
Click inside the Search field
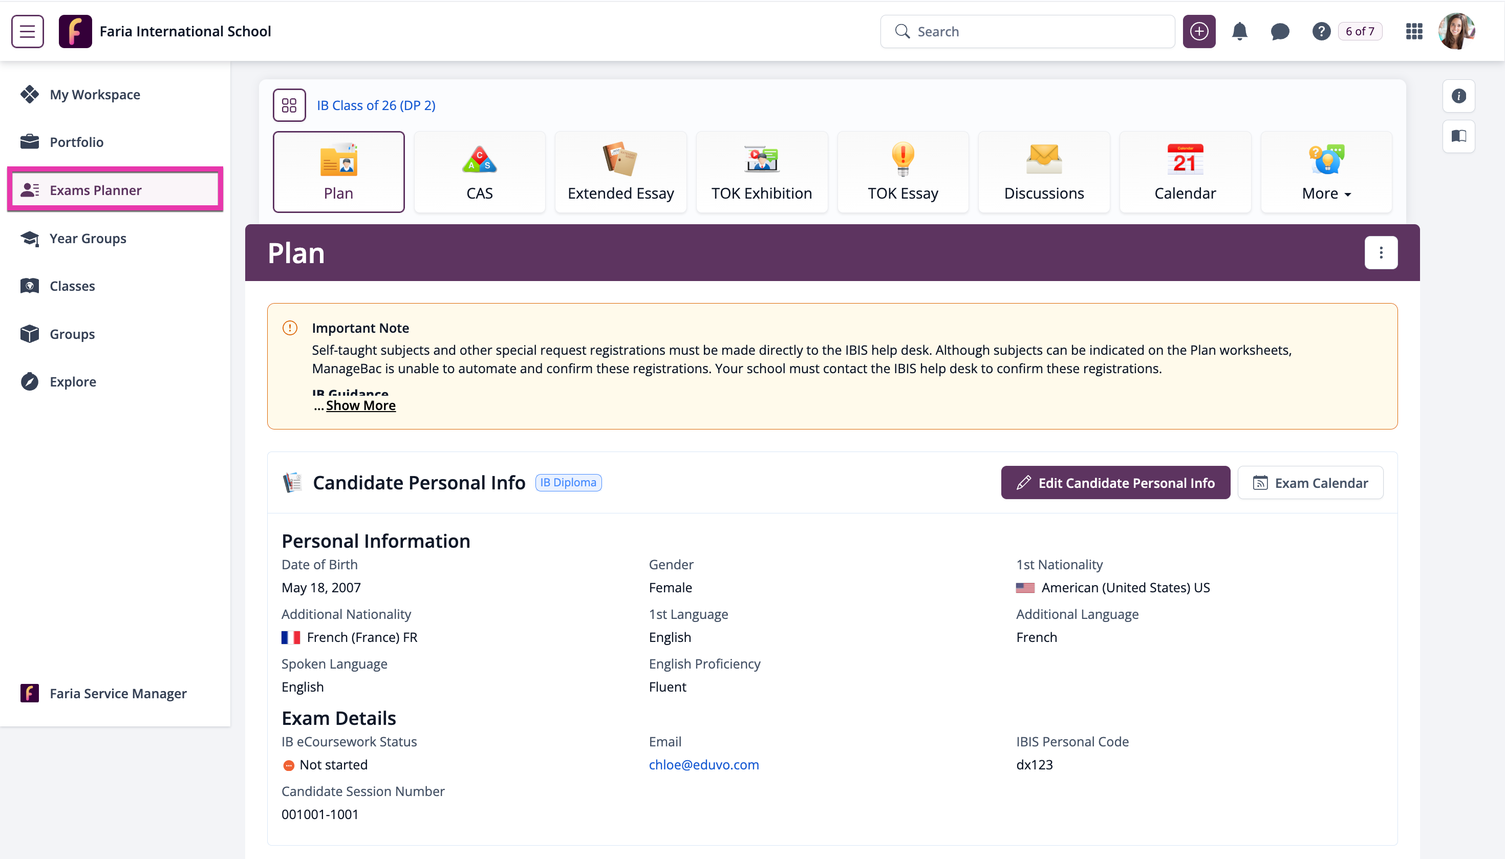1027,31
